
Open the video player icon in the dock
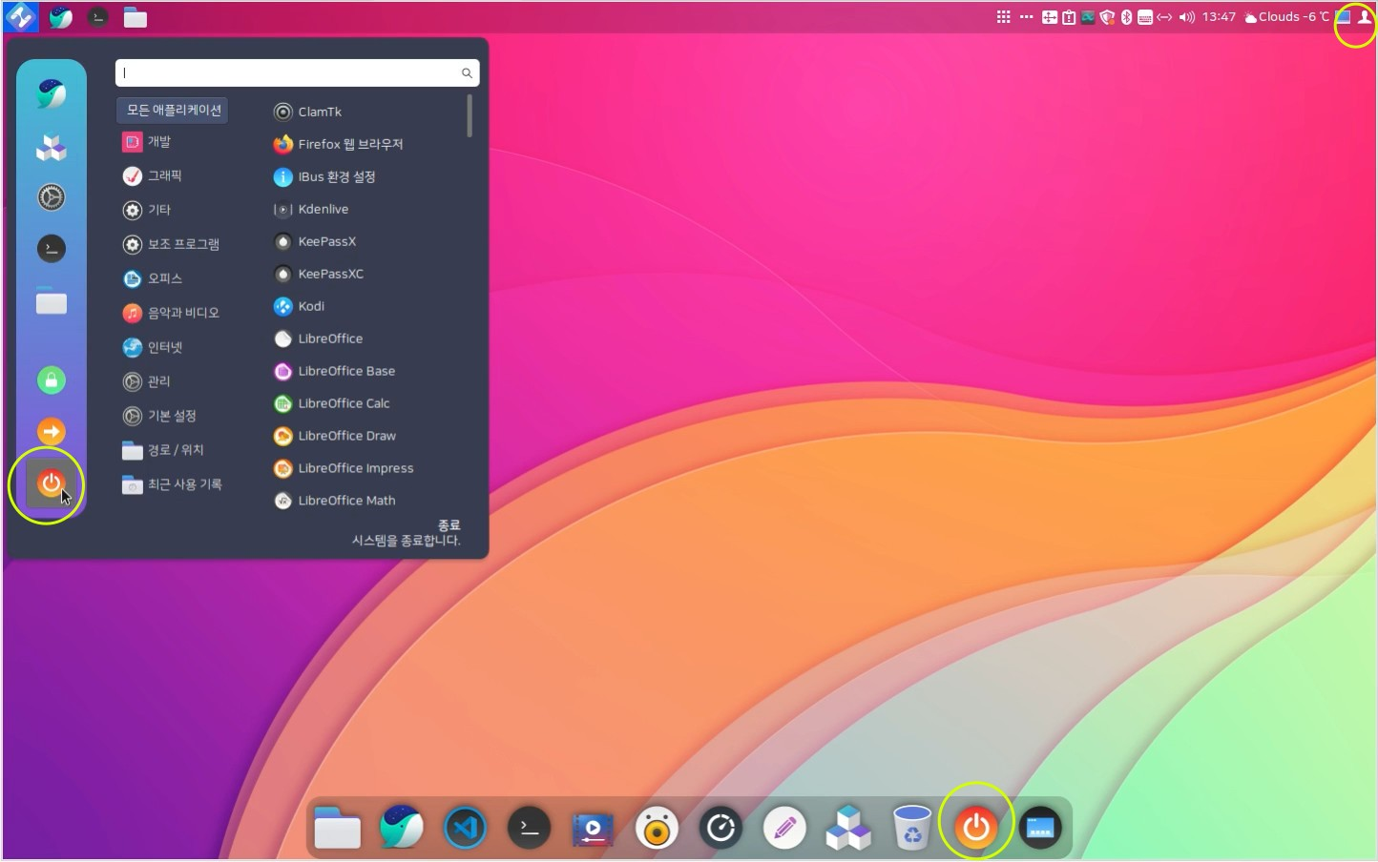(593, 828)
